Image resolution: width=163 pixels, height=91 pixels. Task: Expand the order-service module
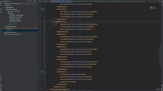[5, 27]
